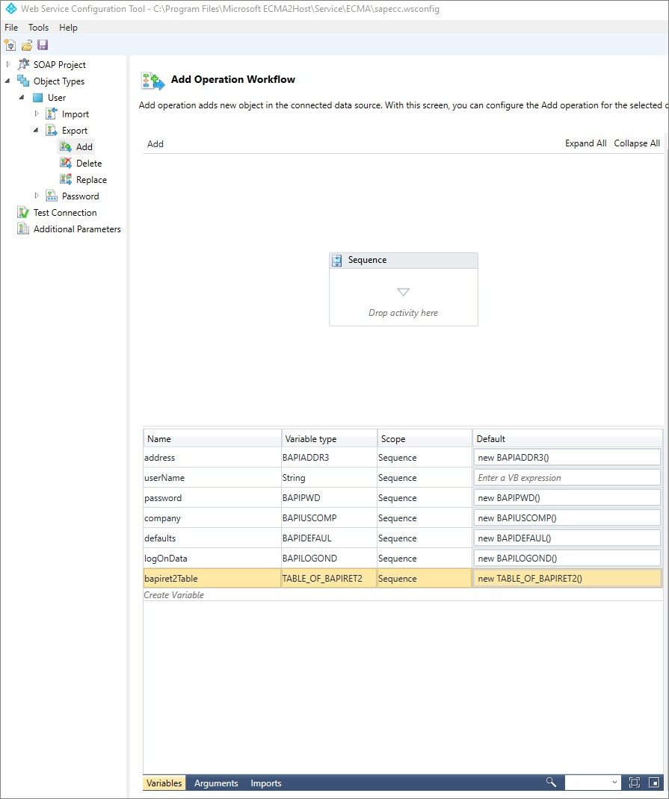Click the userName Default expression field
This screenshot has height=799, width=669.
[567, 478]
